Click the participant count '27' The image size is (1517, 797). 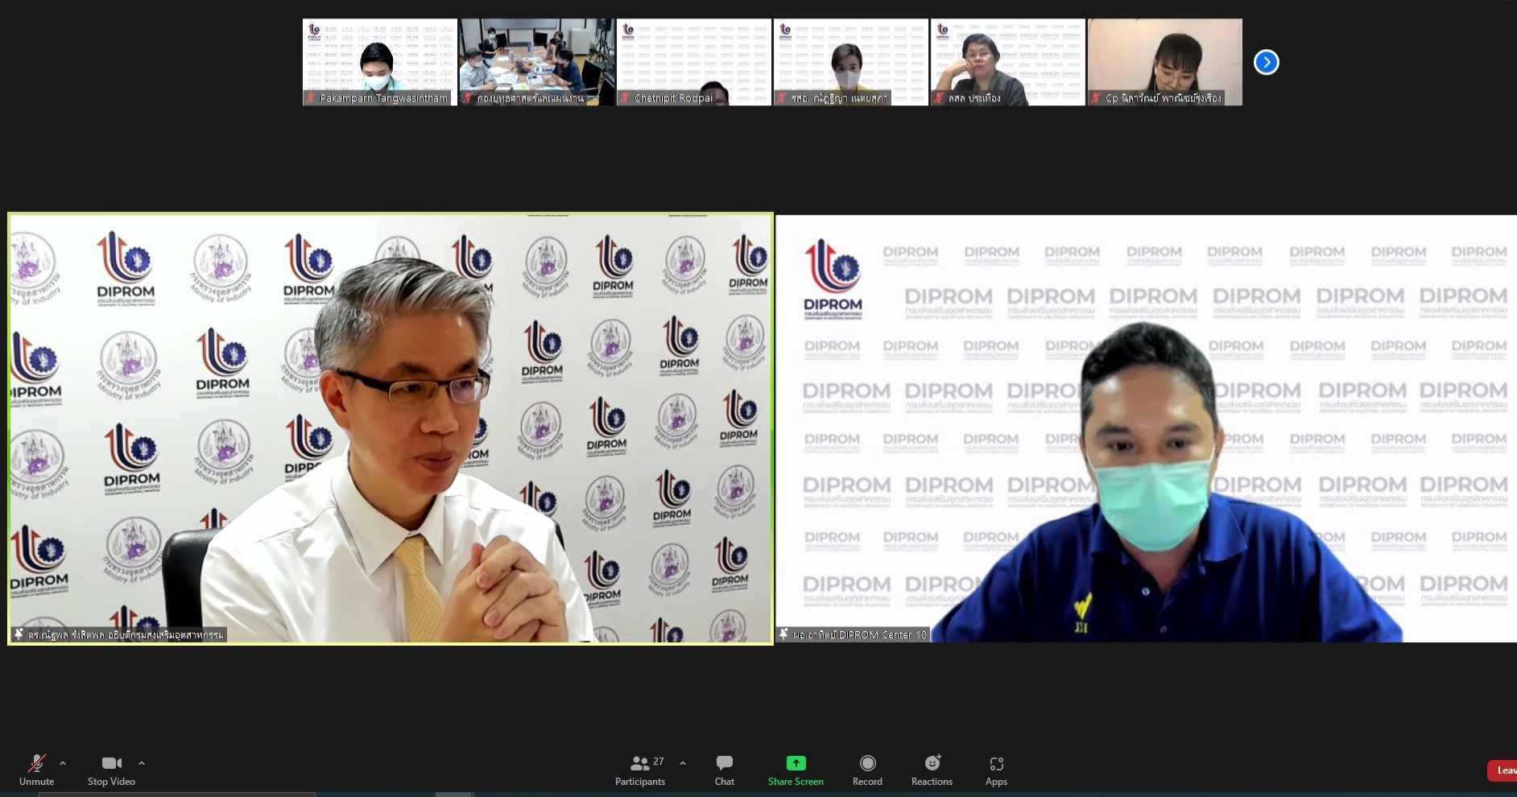pos(659,762)
